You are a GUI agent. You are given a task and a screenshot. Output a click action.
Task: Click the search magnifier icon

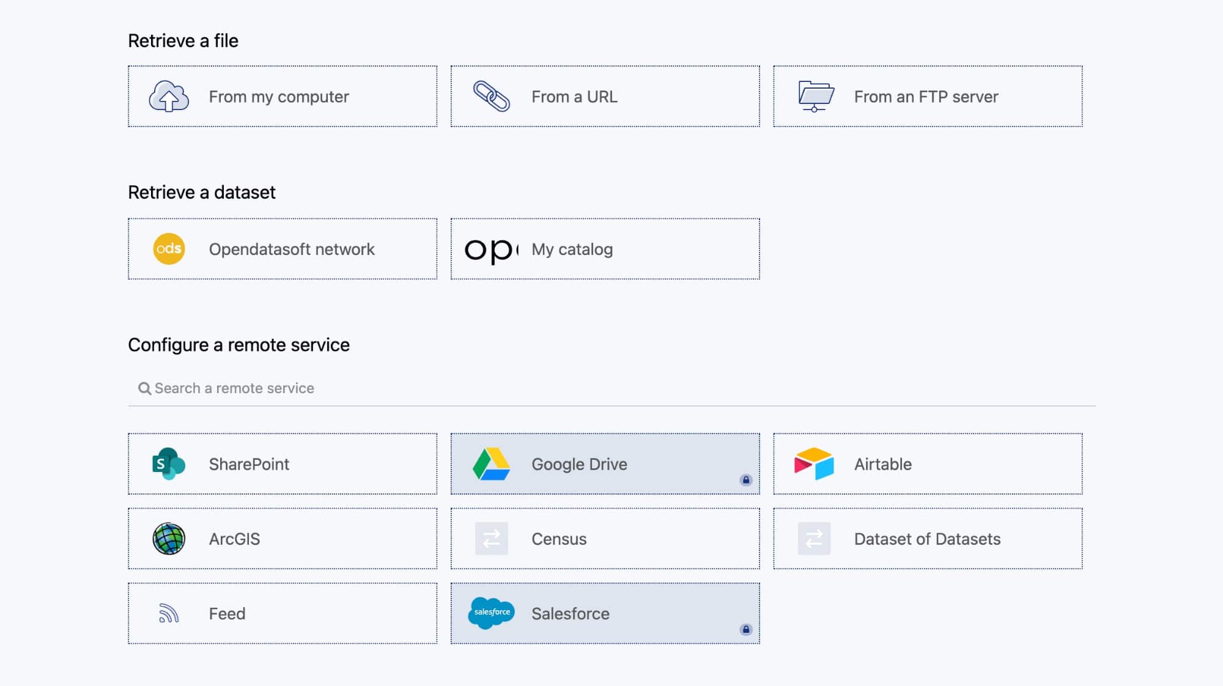click(144, 389)
